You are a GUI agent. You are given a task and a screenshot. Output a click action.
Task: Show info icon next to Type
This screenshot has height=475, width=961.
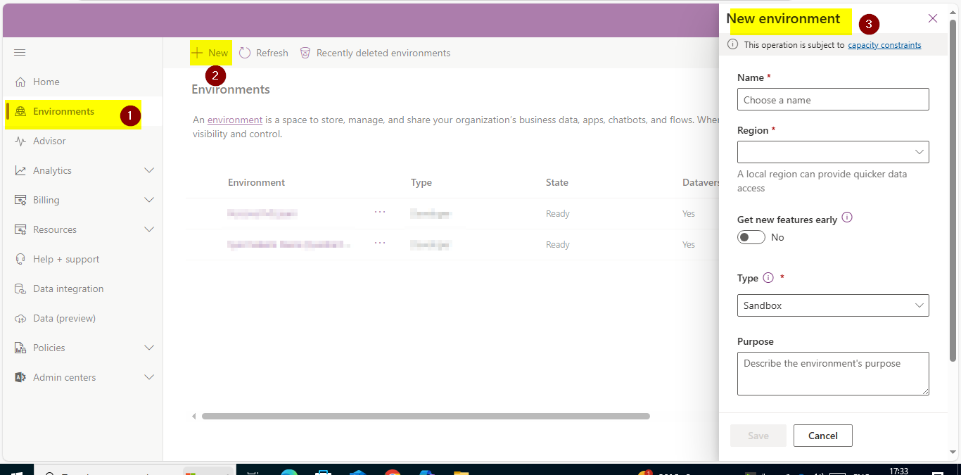[x=768, y=277]
